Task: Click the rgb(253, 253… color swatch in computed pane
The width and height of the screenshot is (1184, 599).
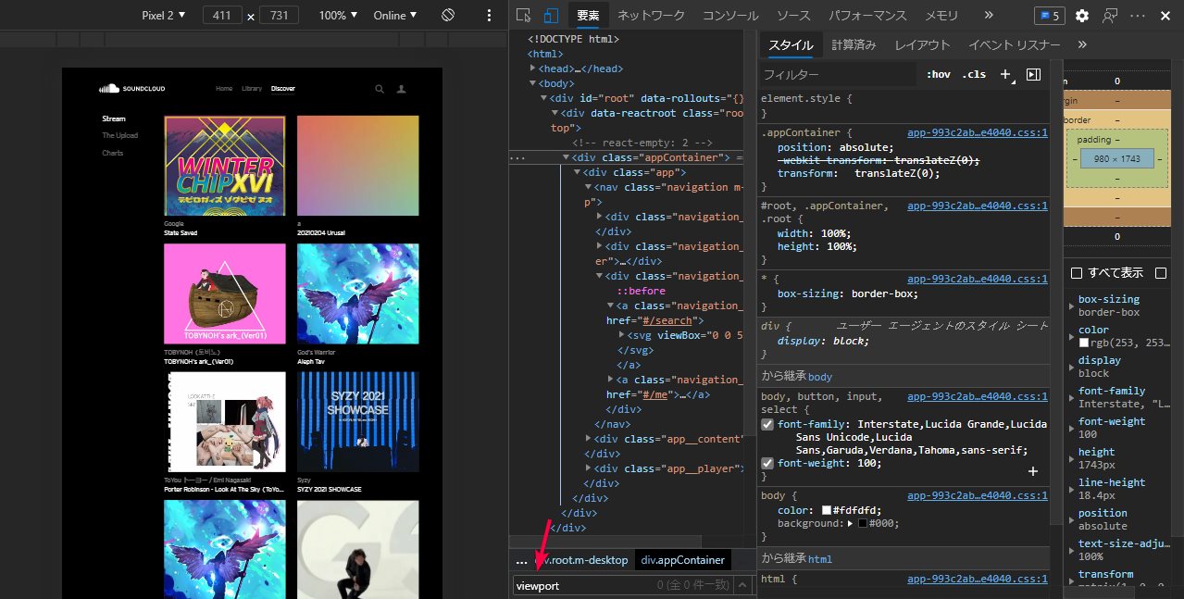Action: click(x=1084, y=343)
